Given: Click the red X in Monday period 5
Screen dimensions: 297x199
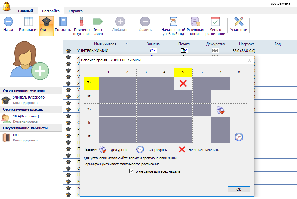Looking at the screenshot, I should click(x=183, y=83).
